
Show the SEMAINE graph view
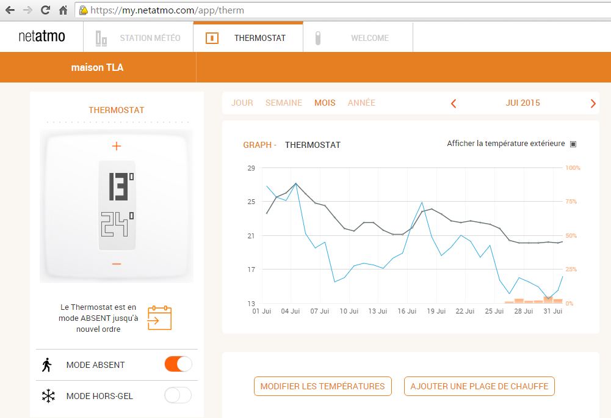click(x=284, y=103)
